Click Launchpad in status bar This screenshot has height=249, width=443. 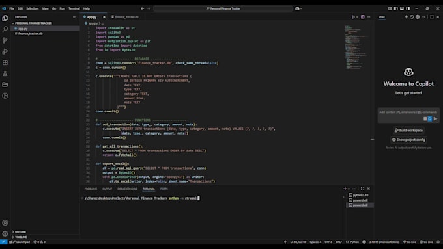coord(20,242)
